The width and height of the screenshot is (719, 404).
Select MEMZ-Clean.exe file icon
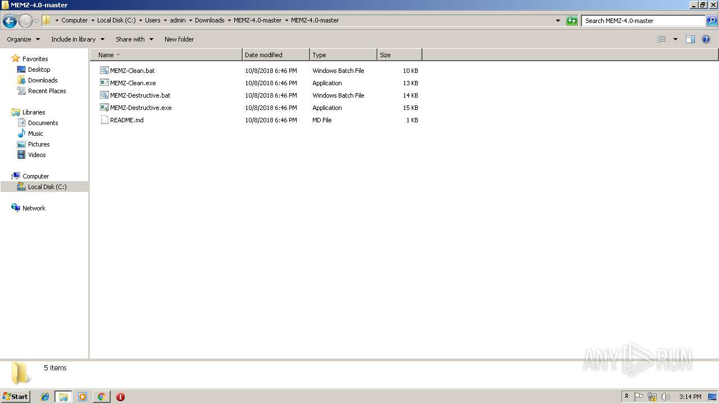pyautogui.click(x=104, y=83)
